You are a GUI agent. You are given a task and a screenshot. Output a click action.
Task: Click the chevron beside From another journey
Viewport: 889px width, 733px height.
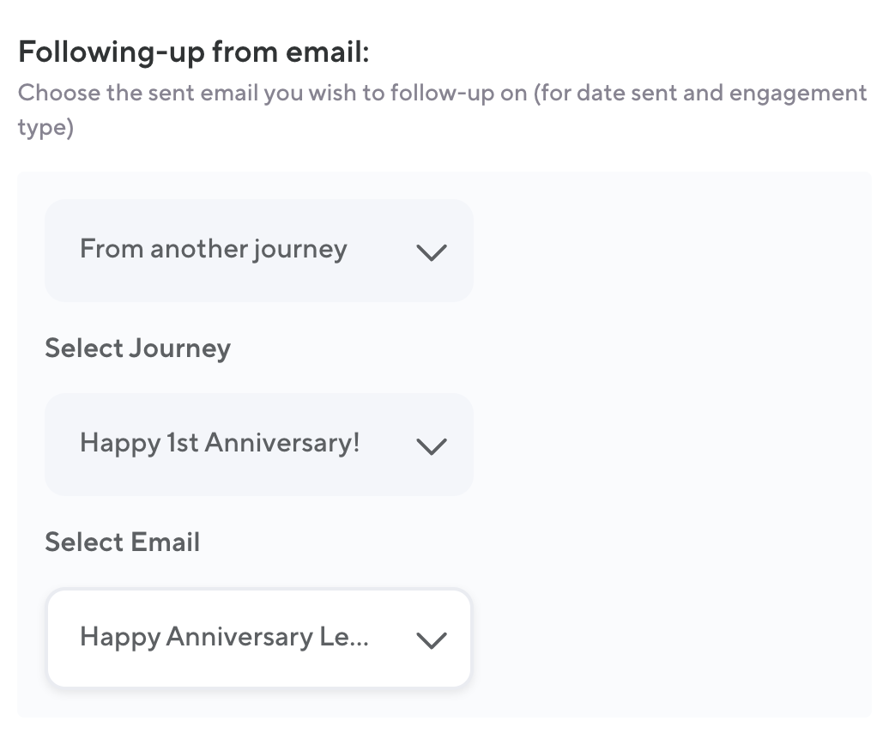(x=431, y=252)
